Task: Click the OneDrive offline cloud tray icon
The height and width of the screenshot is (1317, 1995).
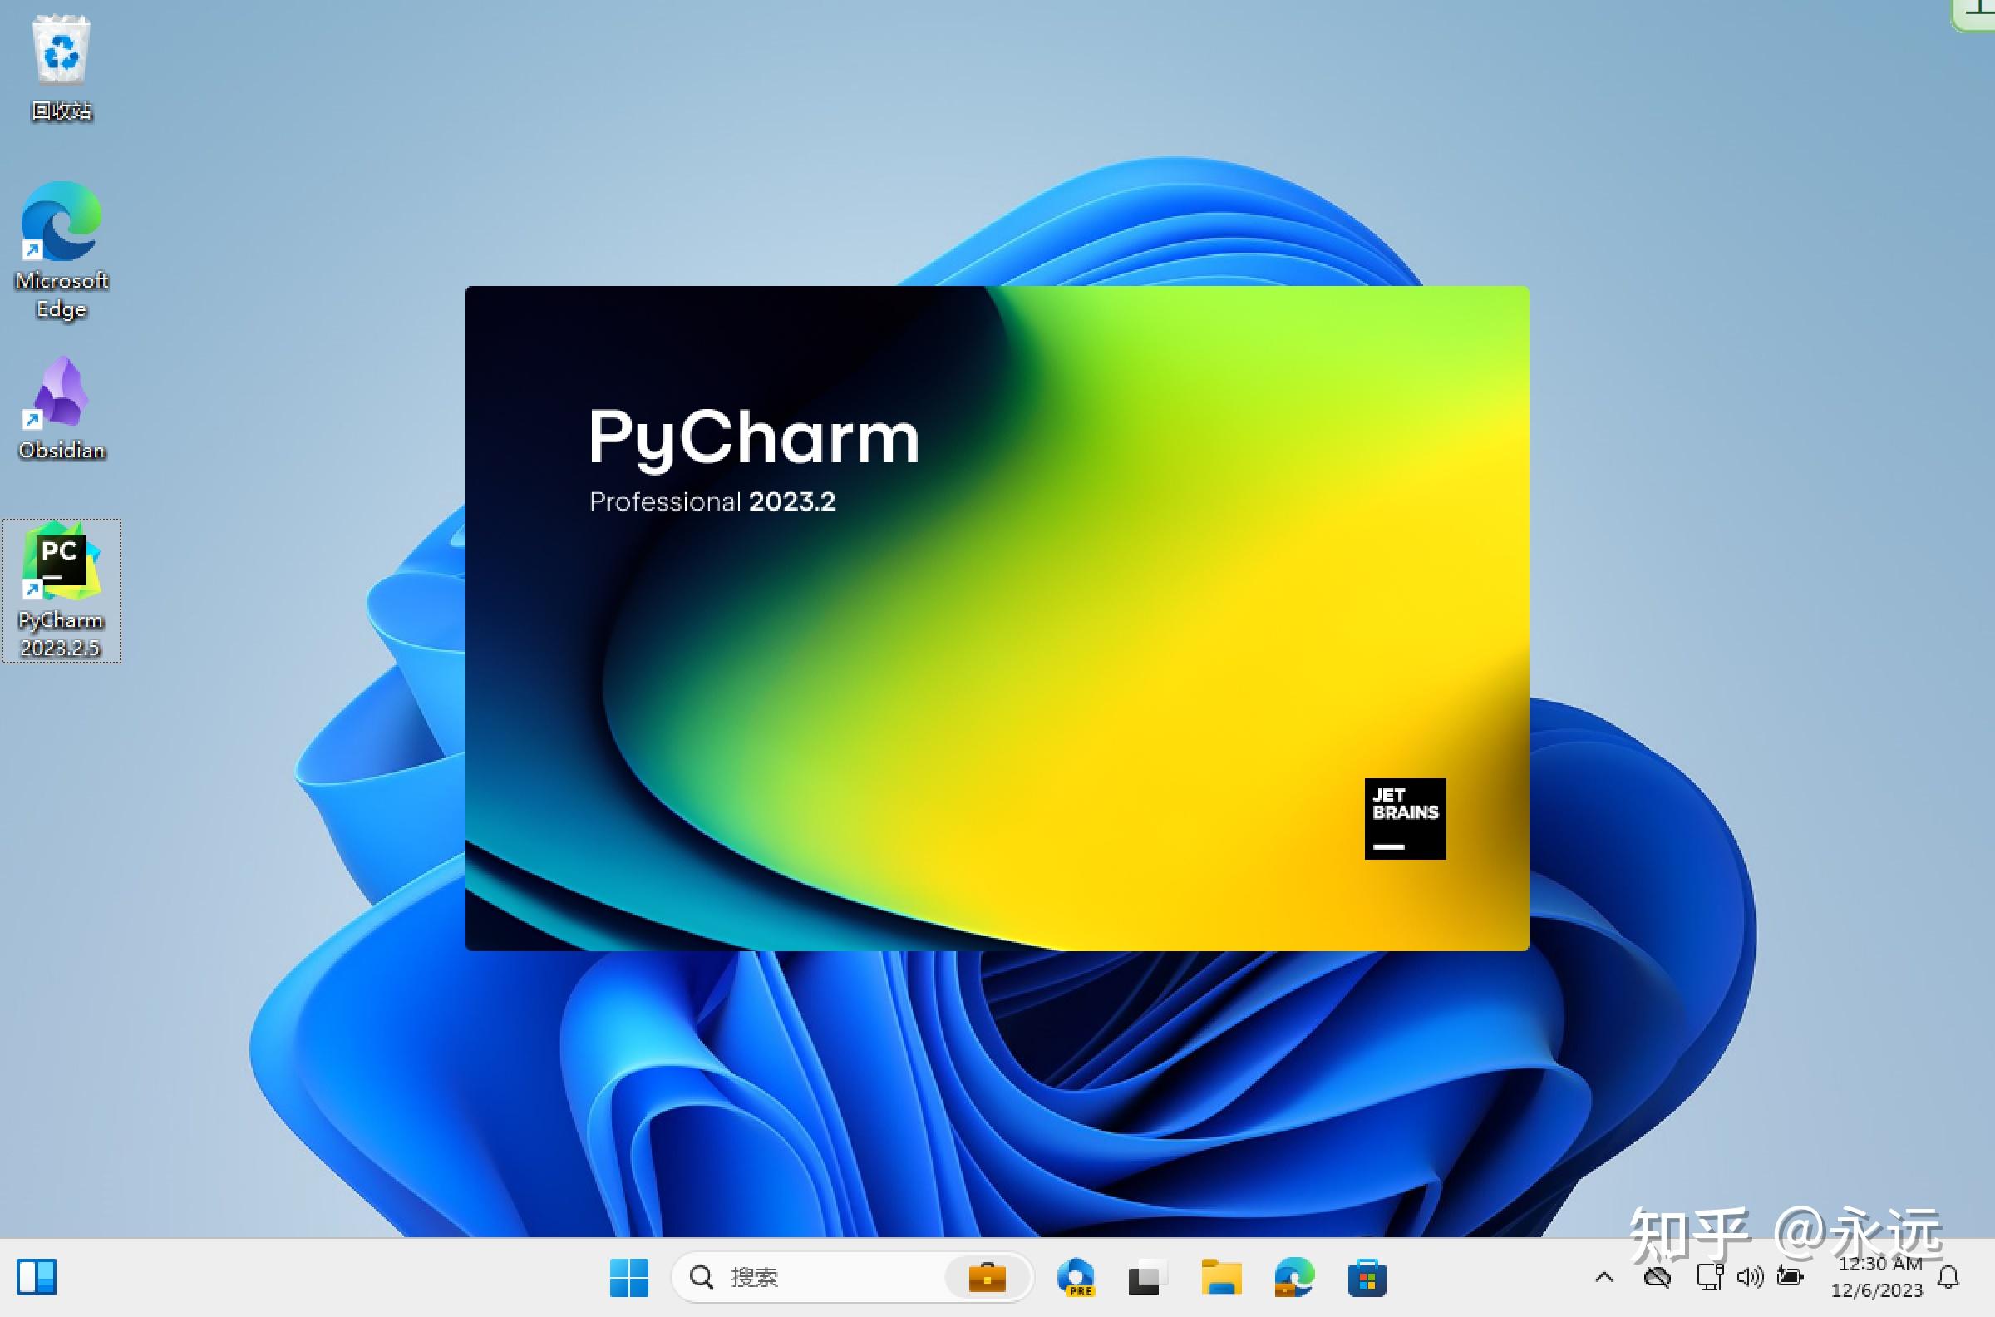Action: (1657, 1278)
